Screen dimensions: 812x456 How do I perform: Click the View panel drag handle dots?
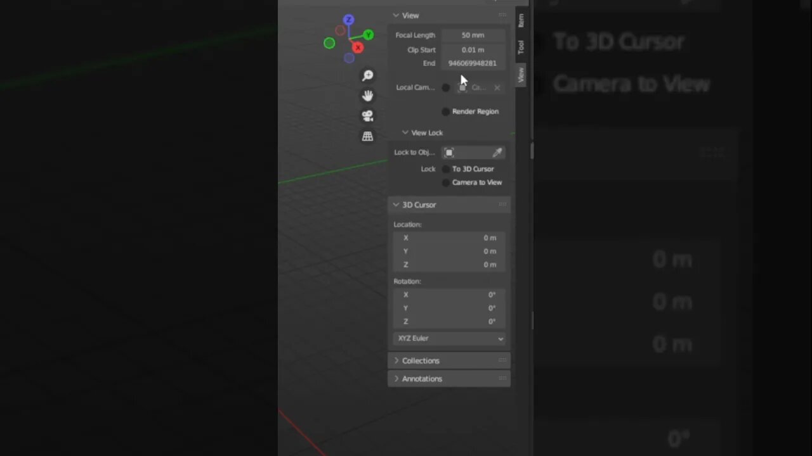(x=502, y=15)
